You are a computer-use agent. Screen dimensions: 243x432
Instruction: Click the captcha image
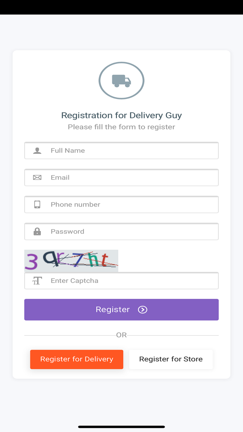tap(71, 260)
